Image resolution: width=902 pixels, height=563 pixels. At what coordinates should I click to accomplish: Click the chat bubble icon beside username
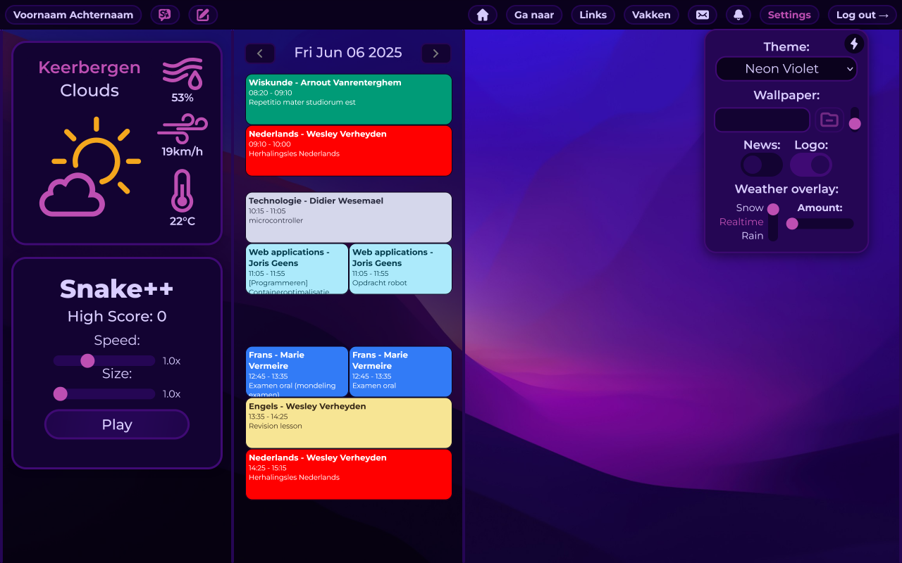pos(165,15)
